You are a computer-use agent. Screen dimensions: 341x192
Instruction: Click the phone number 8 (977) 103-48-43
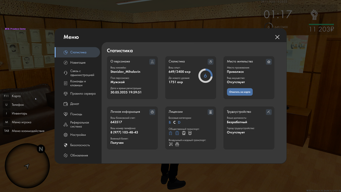(x=124, y=132)
